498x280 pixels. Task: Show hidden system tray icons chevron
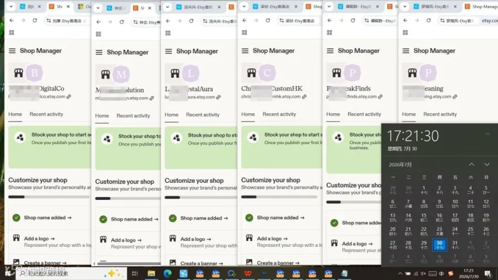[400, 273]
